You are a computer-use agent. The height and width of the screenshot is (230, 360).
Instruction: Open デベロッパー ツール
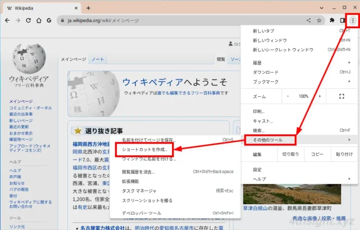point(176,213)
